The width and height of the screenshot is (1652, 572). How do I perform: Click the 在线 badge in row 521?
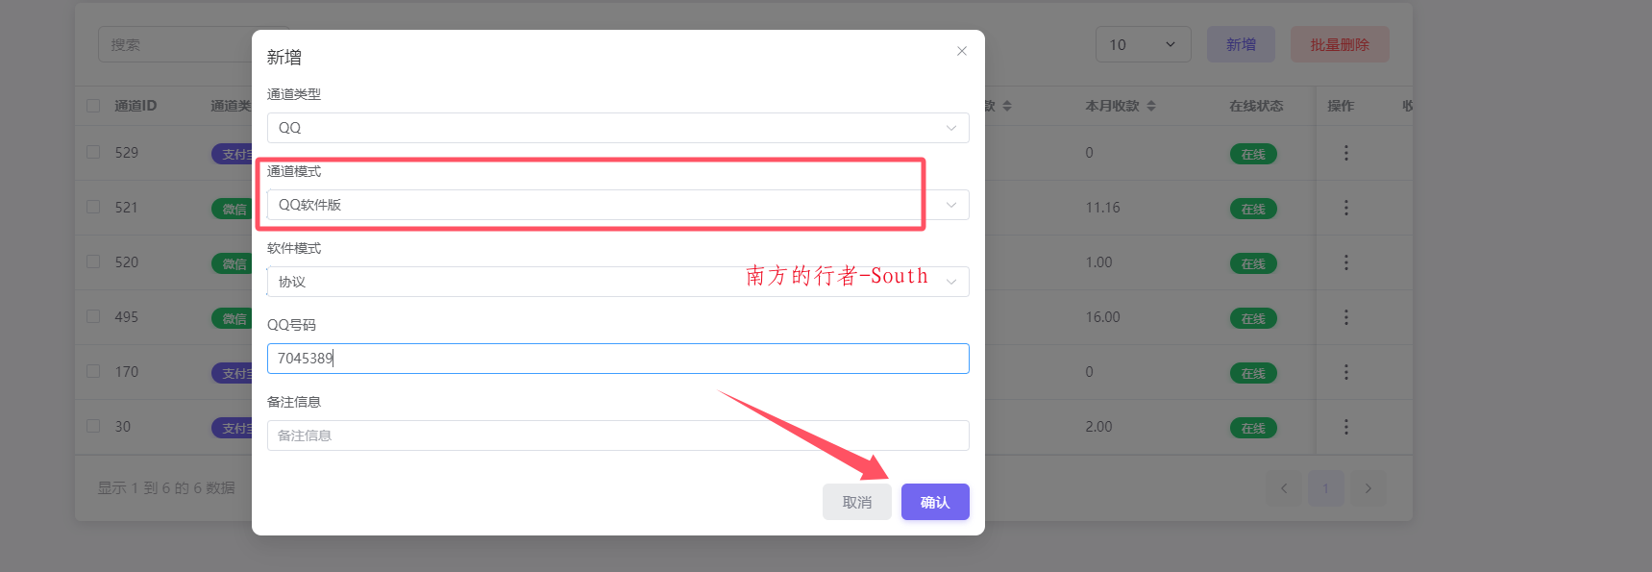(x=1253, y=209)
